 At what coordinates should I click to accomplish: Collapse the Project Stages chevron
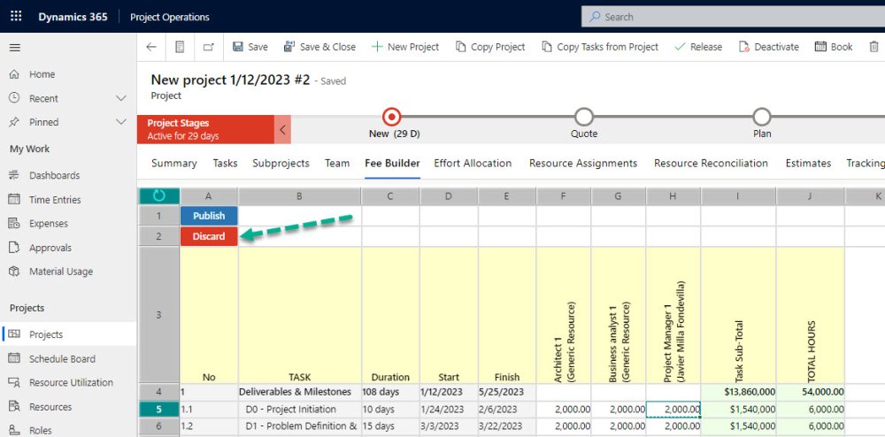coord(283,130)
